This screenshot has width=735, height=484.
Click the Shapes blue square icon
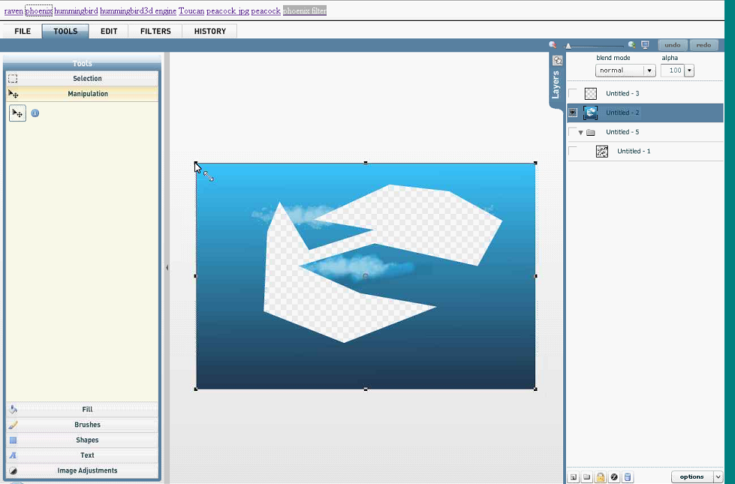pyautogui.click(x=13, y=440)
